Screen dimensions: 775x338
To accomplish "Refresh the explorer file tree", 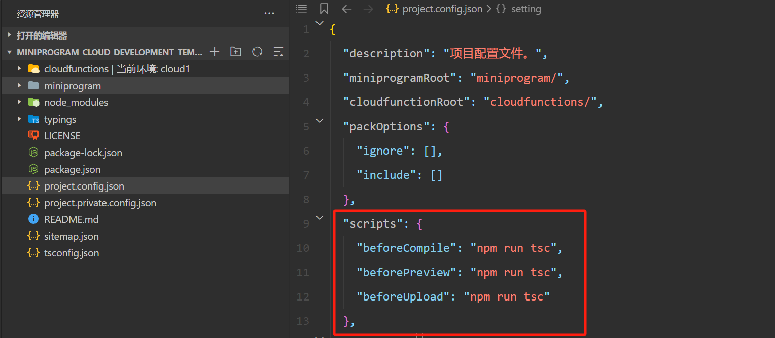I will 257,52.
